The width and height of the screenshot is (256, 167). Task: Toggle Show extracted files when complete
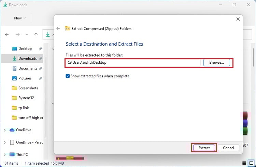tap(68, 76)
